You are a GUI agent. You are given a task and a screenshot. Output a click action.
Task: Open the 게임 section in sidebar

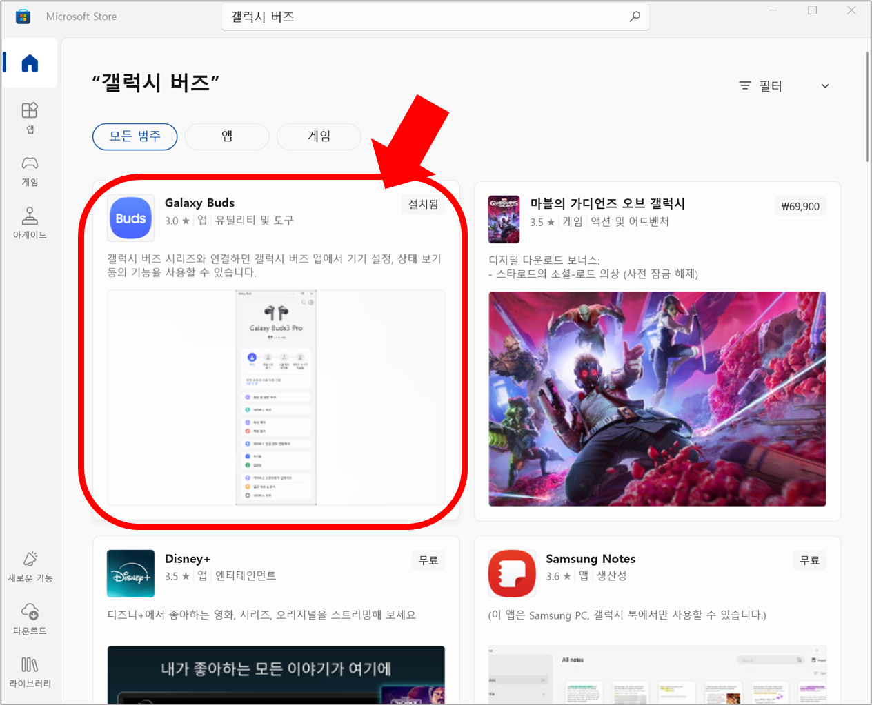point(30,171)
